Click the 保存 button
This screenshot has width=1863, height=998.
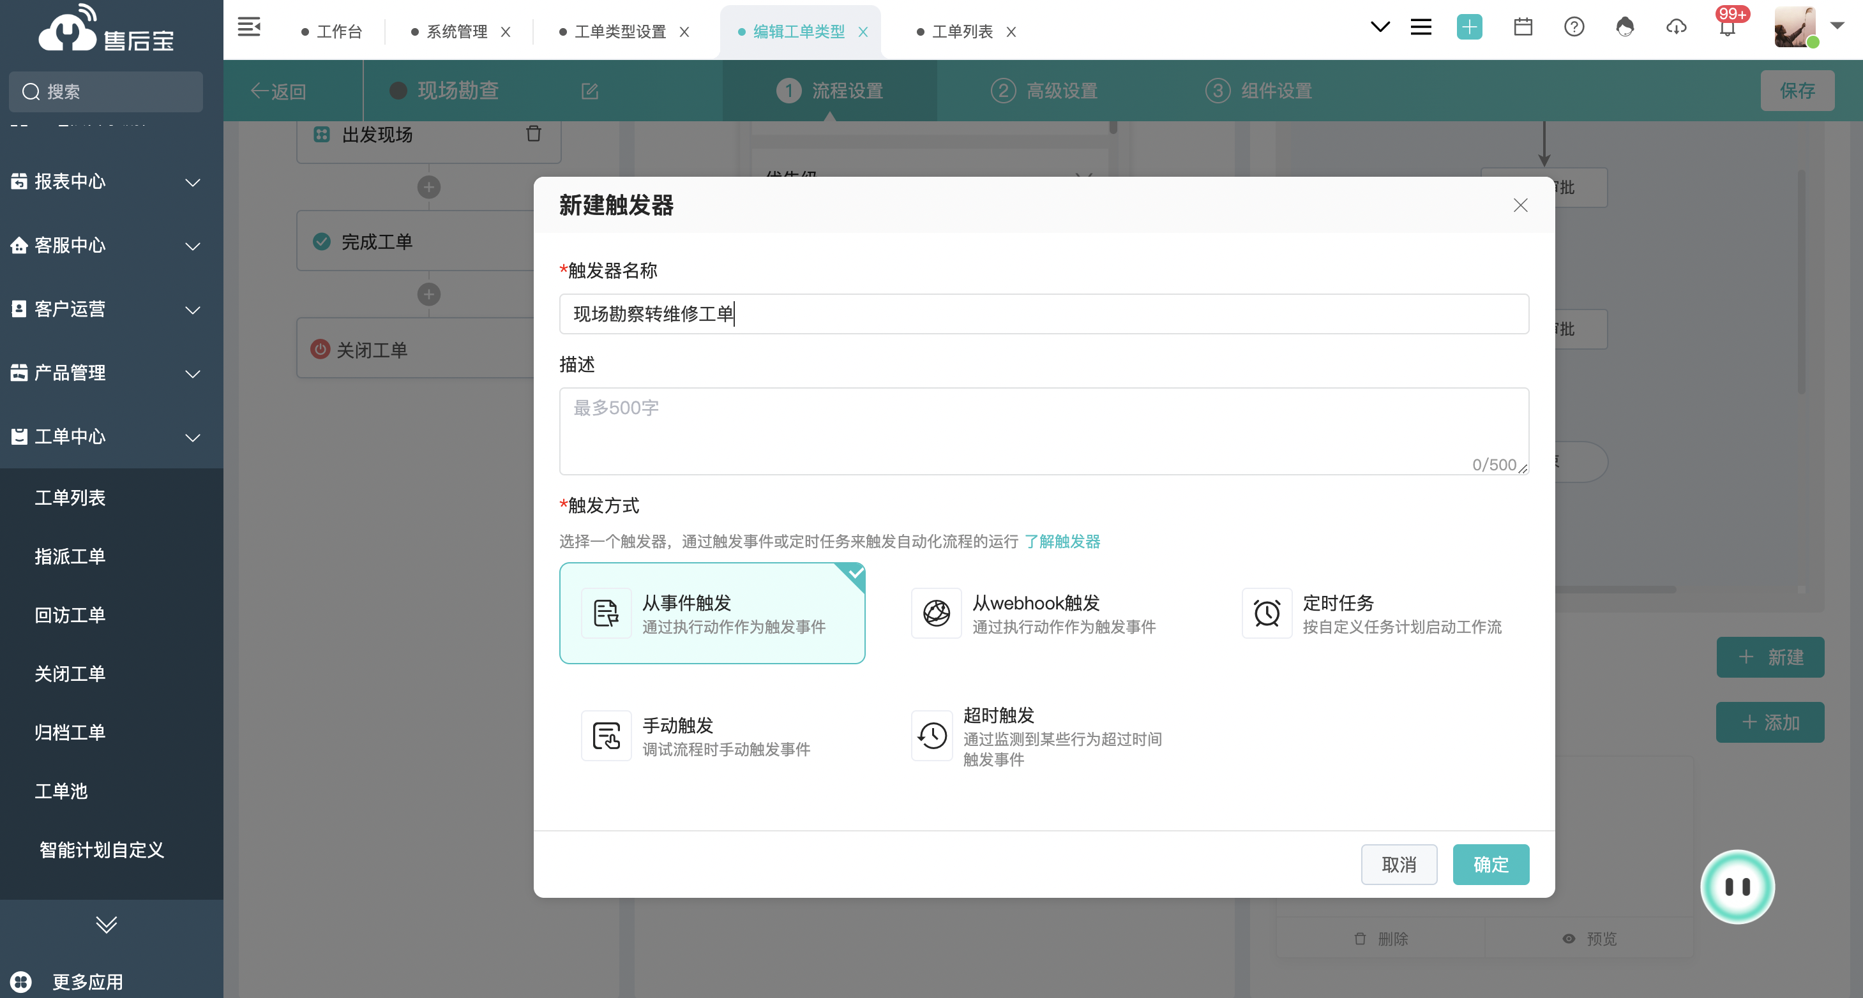1797,91
